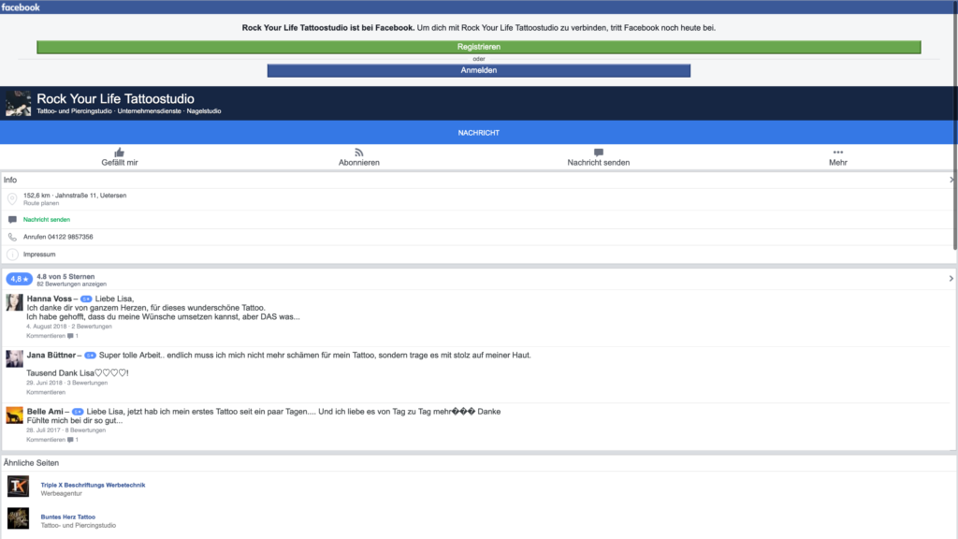Viewport: 958px width, 539px height.
Task: Open Belle Ami reviewer profile name
Action: [45, 412]
